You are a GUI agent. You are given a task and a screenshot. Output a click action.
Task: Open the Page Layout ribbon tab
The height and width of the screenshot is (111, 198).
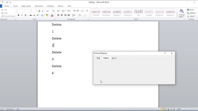click(26, 6)
